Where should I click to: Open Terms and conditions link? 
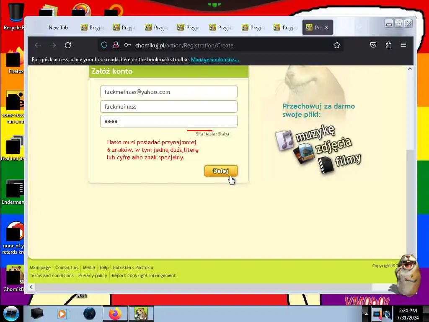tap(52, 275)
